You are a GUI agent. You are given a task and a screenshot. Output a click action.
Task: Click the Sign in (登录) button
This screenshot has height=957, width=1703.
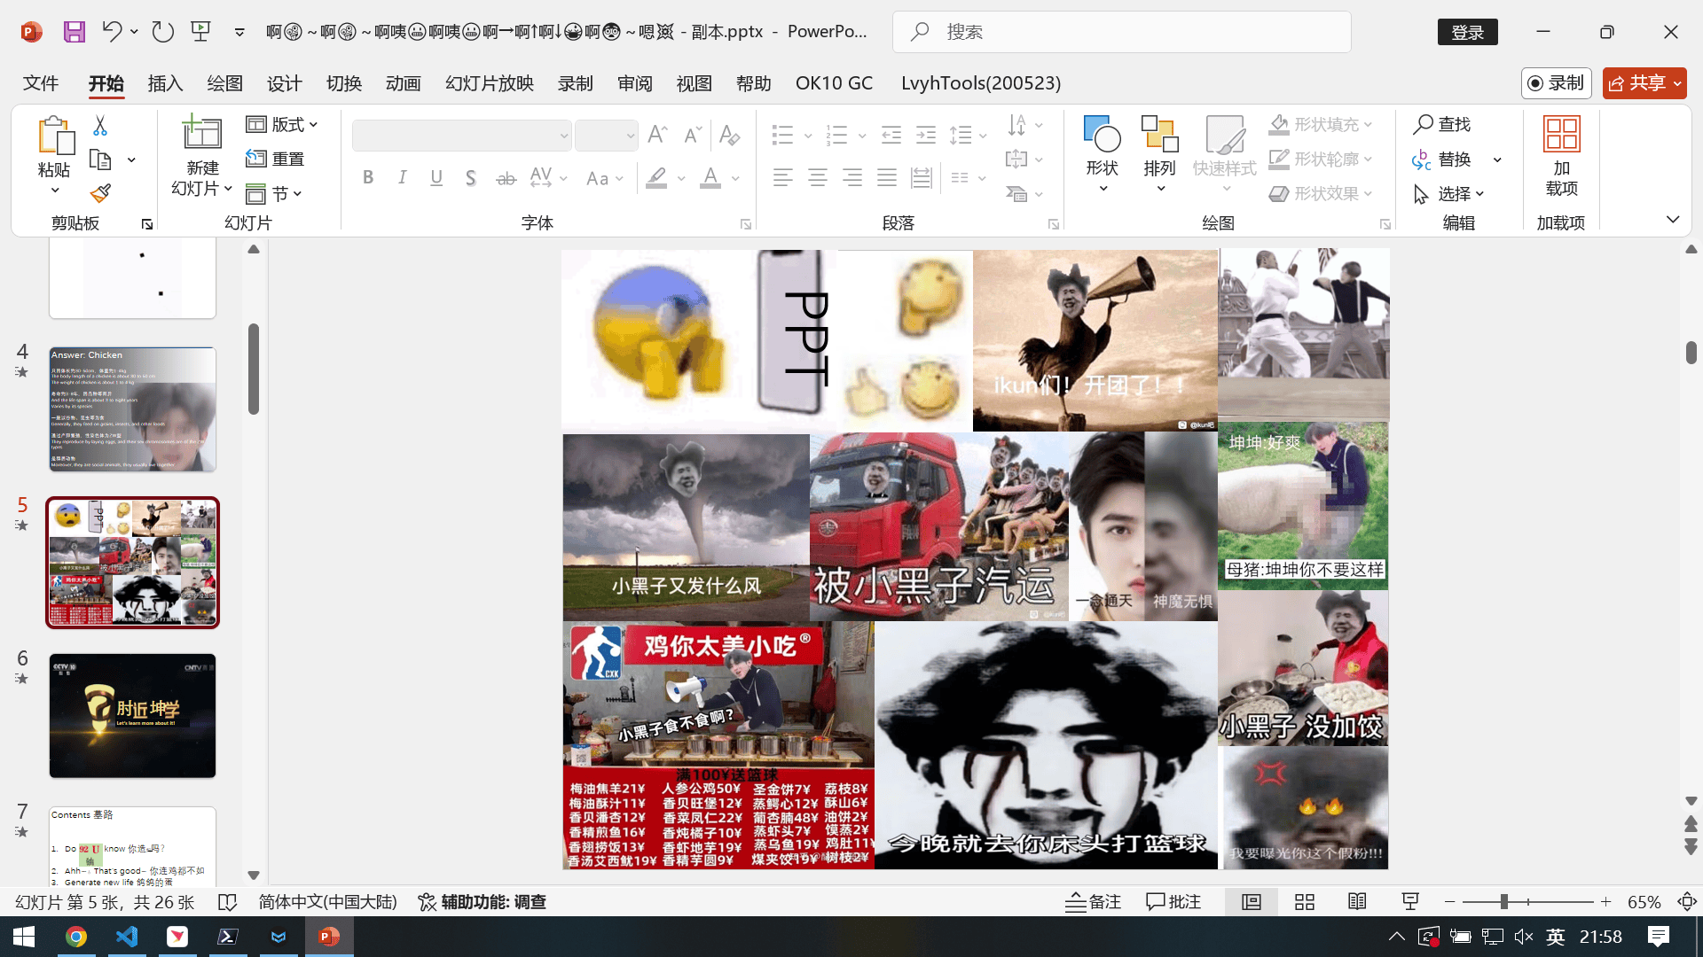coord(1467,32)
